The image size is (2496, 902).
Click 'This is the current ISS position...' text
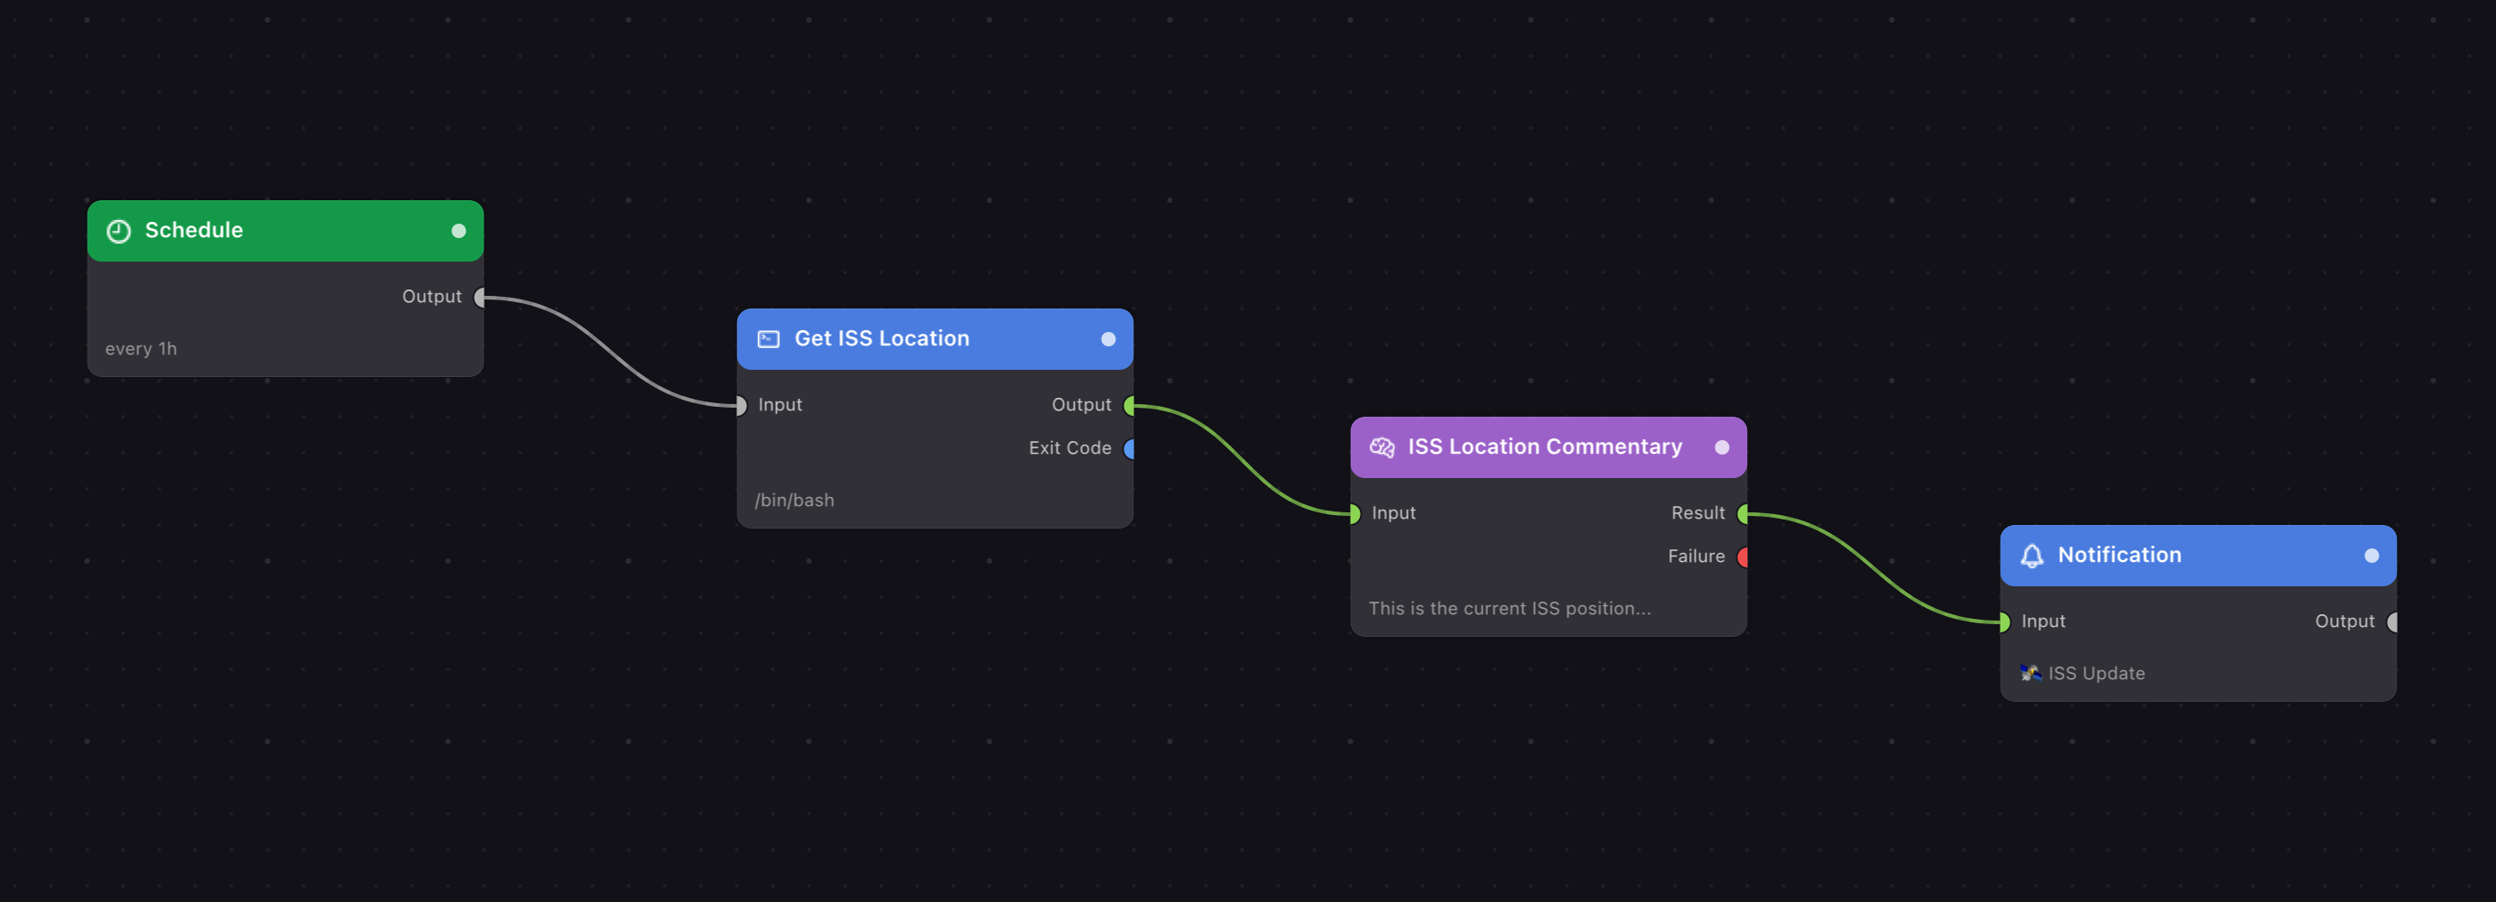[x=1510, y=609]
